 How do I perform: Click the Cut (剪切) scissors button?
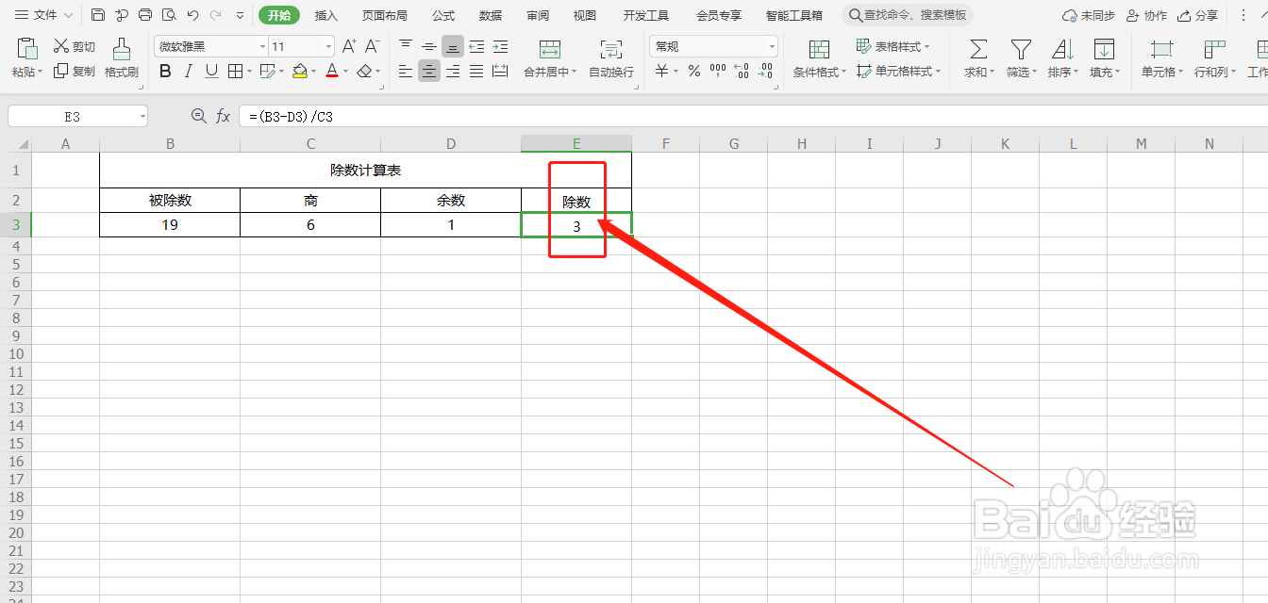(x=75, y=46)
